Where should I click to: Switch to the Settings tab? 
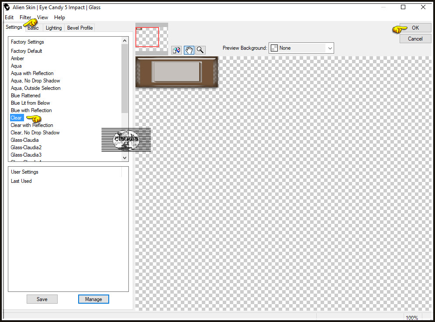click(14, 27)
